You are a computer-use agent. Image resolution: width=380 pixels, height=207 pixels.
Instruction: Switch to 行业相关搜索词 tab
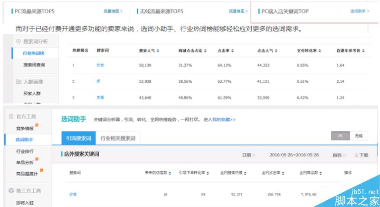[118, 138]
